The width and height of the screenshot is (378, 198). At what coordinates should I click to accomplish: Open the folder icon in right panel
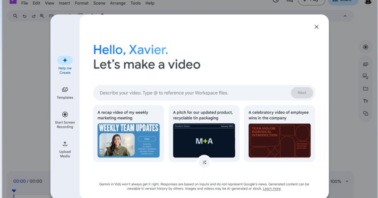(365, 88)
